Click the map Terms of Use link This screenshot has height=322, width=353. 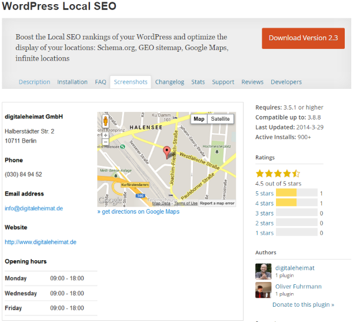[186, 203]
